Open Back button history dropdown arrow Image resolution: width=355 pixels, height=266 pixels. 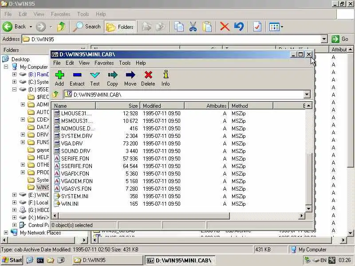tap(31, 27)
